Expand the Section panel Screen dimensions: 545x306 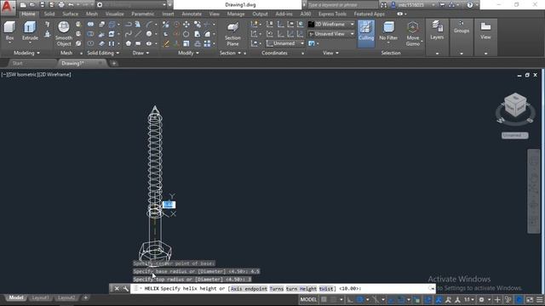coord(230,53)
